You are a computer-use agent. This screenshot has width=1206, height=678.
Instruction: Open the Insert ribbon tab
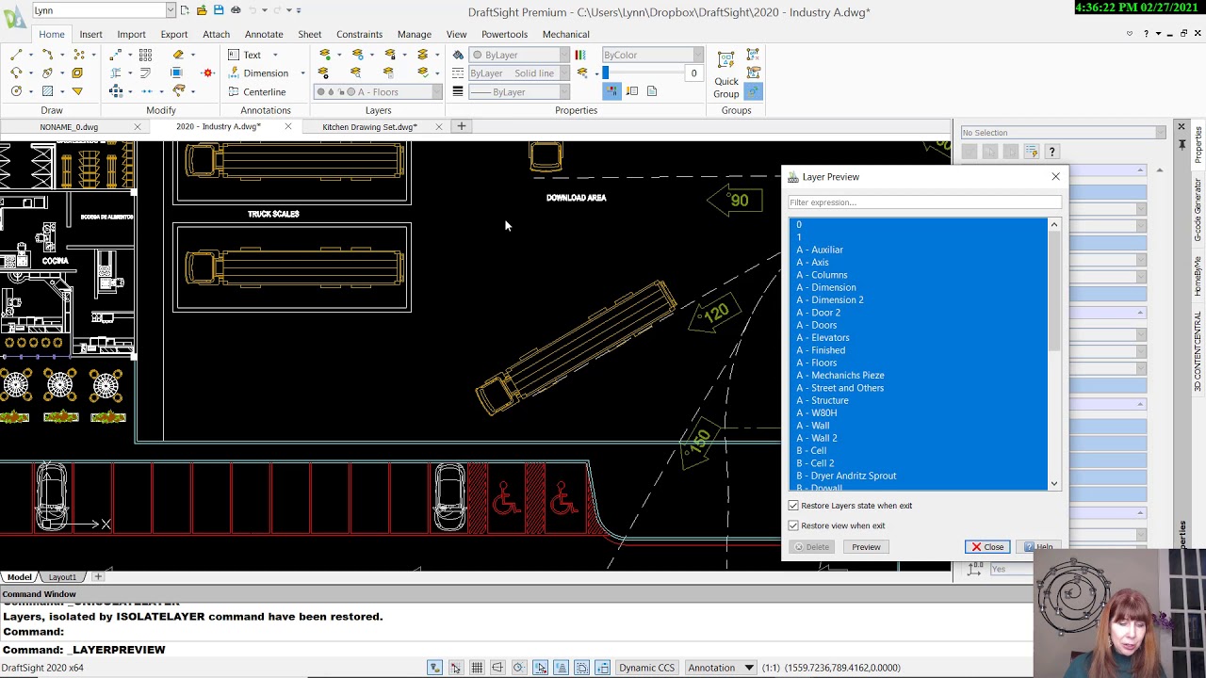tap(90, 34)
